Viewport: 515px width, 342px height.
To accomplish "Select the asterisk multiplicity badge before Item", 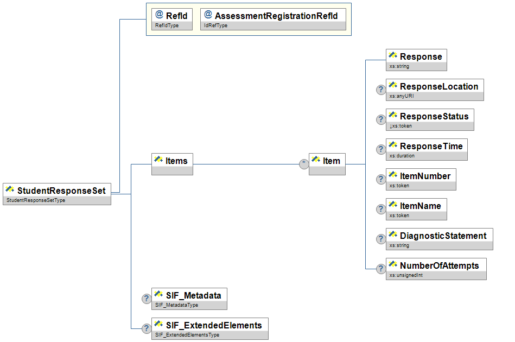I will pos(304,164).
